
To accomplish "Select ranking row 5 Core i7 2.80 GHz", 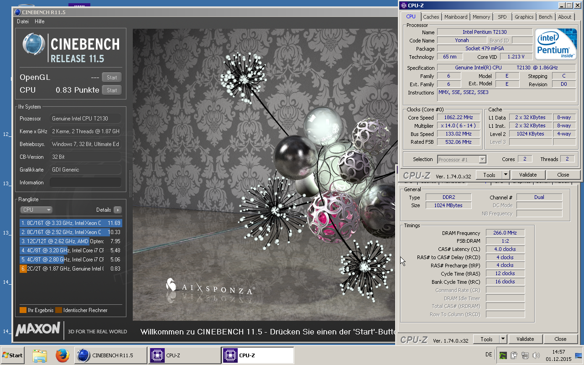I will [71, 260].
